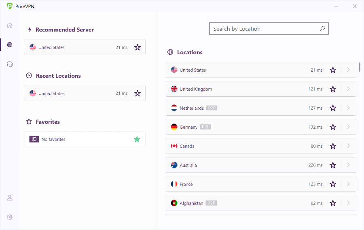Open the user profile icon
The image size is (364, 230).
(x=10, y=198)
